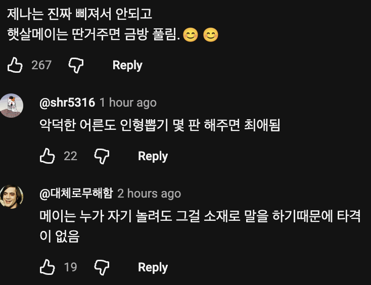This screenshot has width=371, height=285.
Task: Click the thumbs-down on @shr5316's comment
Action: point(102,156)
